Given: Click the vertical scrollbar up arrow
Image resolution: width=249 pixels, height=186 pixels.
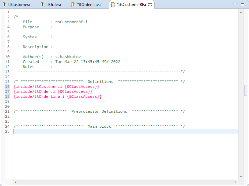Looking at the screenshot, I should point(241,12).
